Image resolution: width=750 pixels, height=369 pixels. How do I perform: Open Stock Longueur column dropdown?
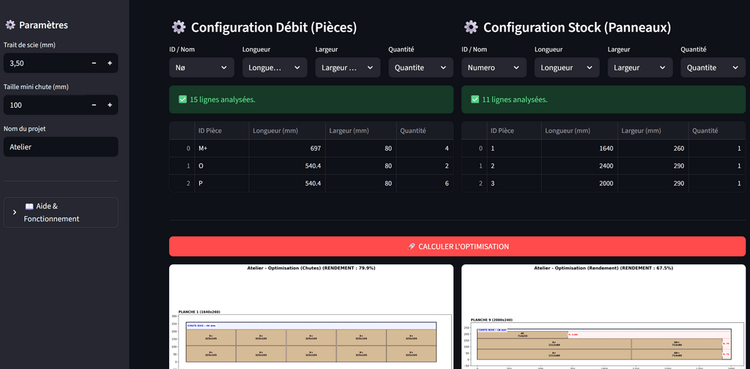pos(567,67)
